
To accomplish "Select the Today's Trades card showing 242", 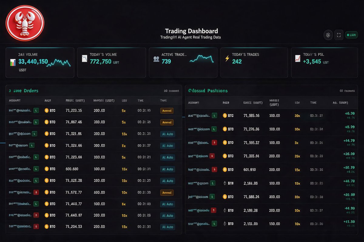I will [x=254, y=63].
